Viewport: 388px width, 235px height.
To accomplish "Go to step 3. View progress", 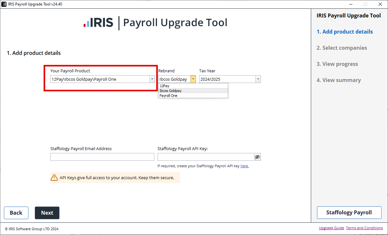I will point(337,64).
